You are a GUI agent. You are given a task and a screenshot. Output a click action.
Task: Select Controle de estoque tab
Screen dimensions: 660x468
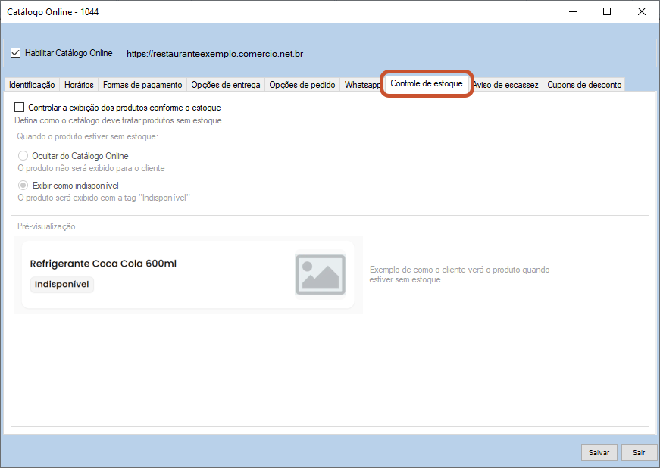(x=427, y=83)
